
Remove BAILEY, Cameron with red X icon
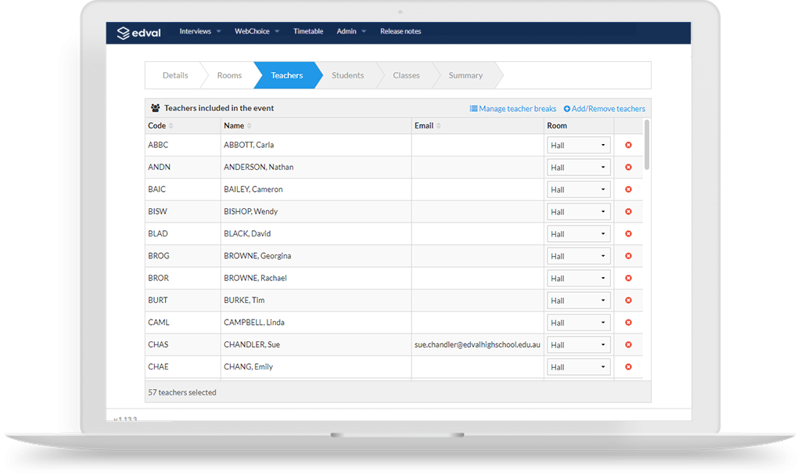(x=628, y=189)
